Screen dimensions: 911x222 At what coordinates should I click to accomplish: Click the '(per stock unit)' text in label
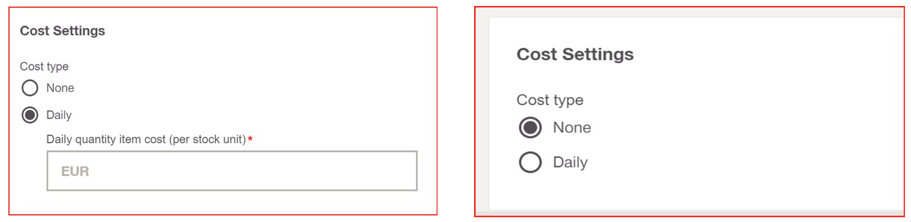pos(208,140)
